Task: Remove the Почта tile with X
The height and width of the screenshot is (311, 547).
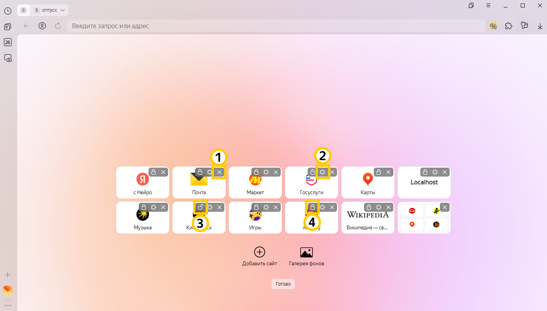Action: (219, 172)
